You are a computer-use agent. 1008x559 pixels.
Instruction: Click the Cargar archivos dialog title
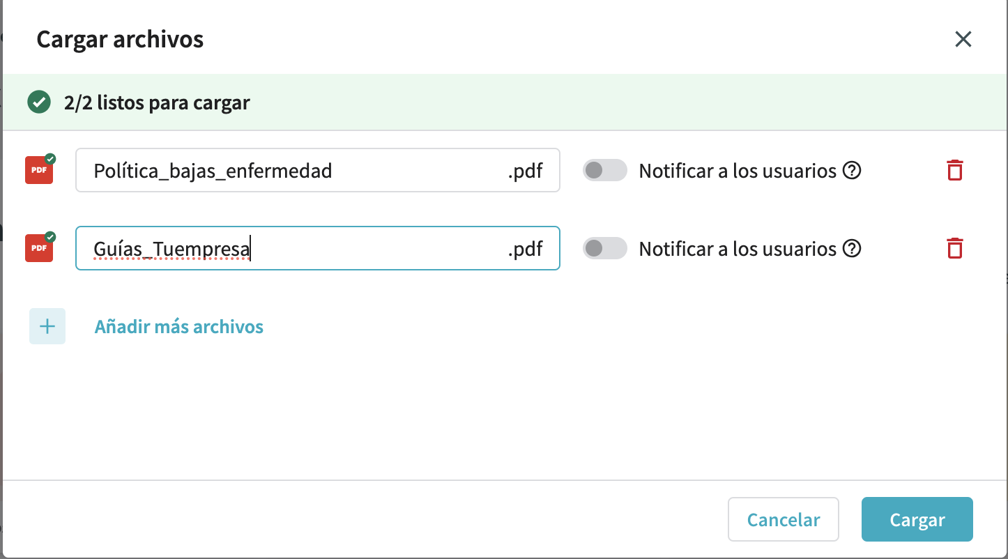(120, 40)
